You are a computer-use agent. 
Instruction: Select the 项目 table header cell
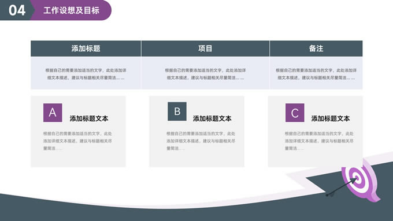(205, 48)
